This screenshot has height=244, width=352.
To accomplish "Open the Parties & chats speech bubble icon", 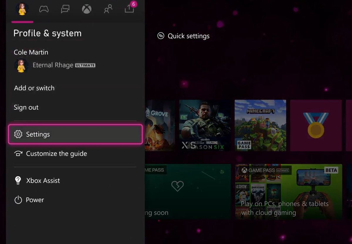I will [x=65, y=9].
